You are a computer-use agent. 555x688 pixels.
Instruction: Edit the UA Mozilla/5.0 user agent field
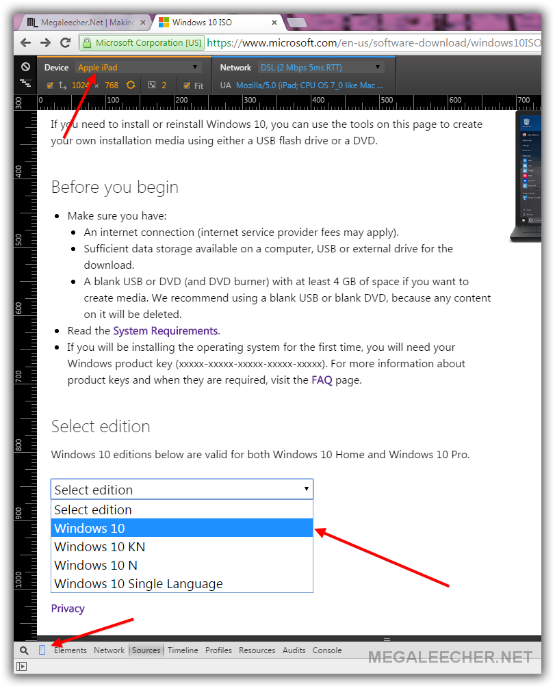tap(309, 85)
